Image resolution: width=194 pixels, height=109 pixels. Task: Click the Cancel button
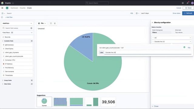pyautogui.click(x=179, y=8)
